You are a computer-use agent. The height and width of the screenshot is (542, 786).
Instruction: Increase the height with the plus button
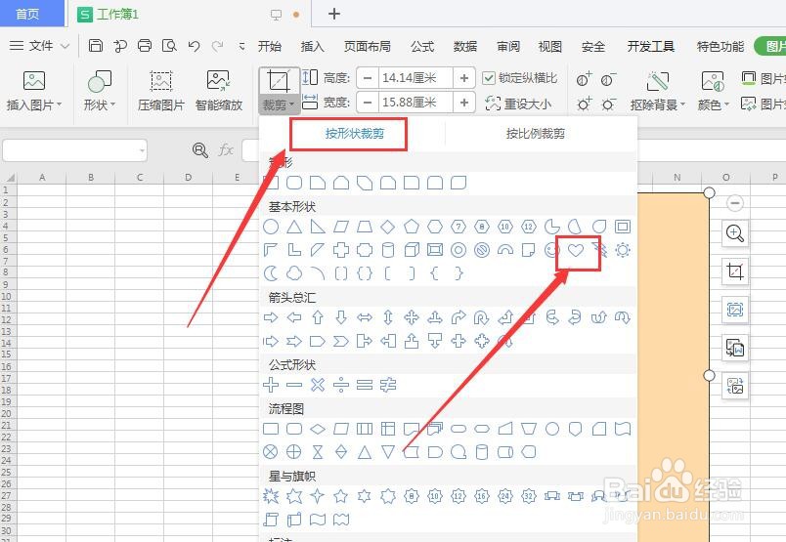(x=464, y=78)
